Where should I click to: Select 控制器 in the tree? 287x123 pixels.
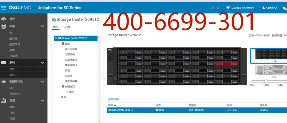(68, 76)
